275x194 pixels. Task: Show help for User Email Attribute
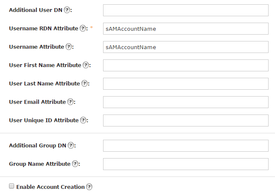click(x=70, y=102)
